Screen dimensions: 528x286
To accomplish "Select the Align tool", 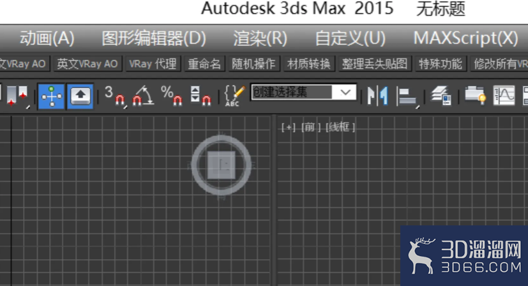I will point(407,97).
